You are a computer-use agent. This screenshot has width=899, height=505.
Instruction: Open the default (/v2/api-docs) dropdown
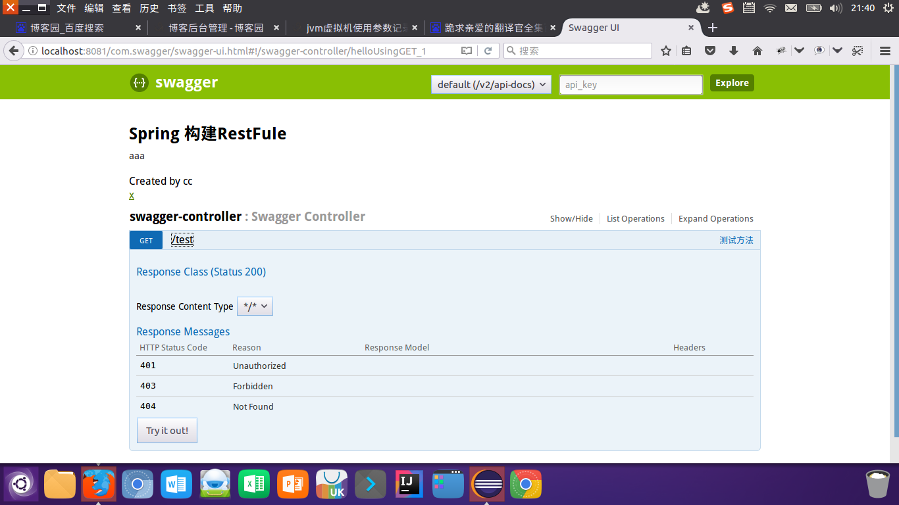[491, 84]
